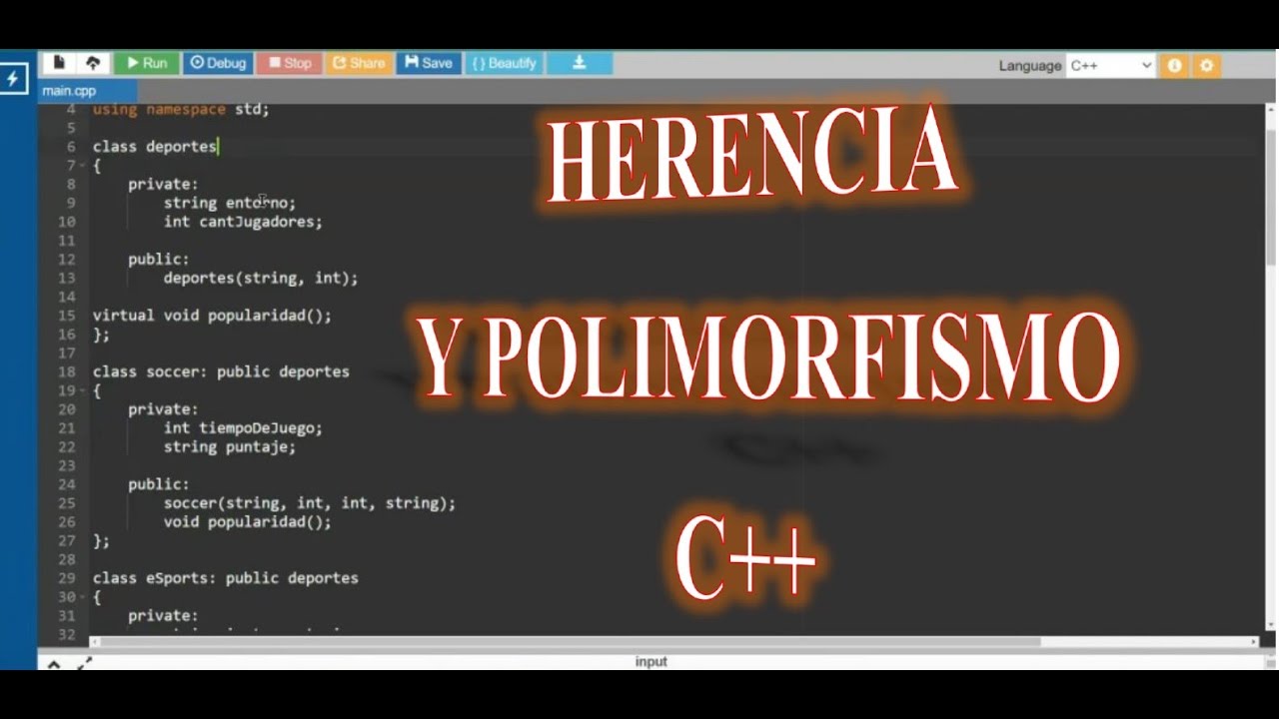This screenshot has width=1279, height=719.
Task: Click 'int cantJugadores;' on line 10
Action: coord(243,222)
